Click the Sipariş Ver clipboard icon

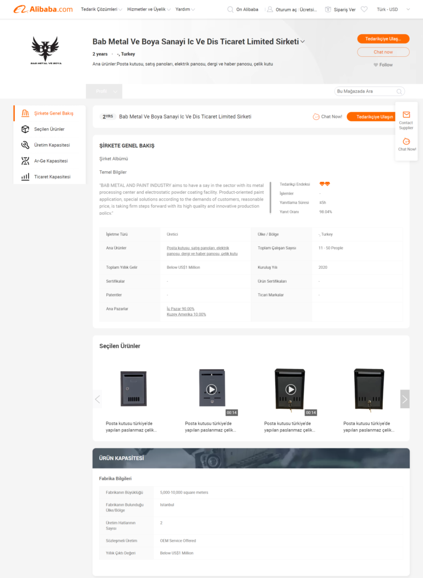pos(328,9)
